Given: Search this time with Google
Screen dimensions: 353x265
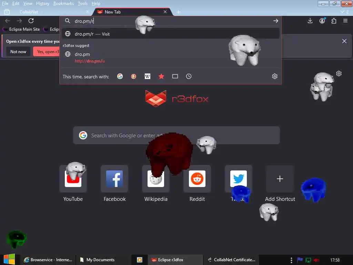Looking at the screenshot, I should (120, 76).
